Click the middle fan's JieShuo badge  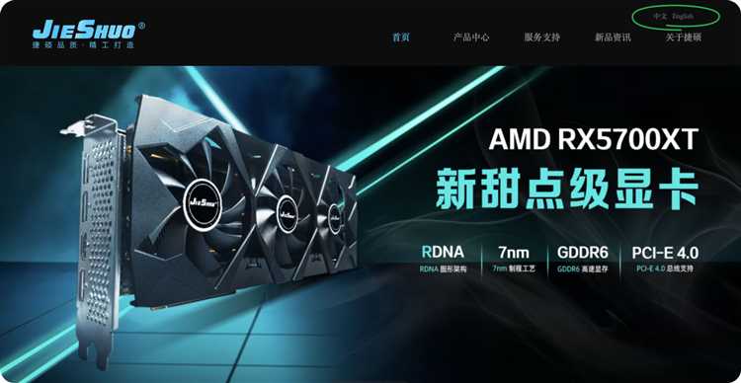pos(287,214)
